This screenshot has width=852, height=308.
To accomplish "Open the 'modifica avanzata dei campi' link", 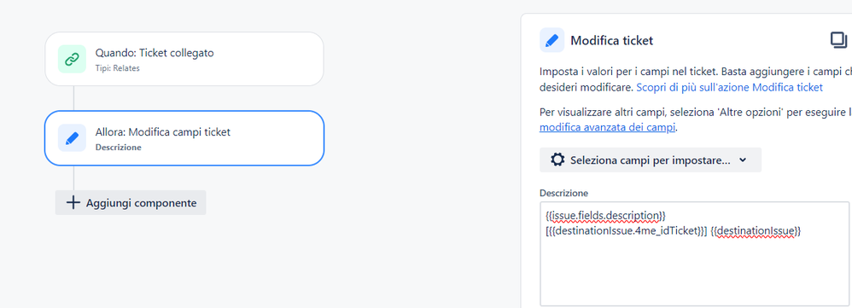I will [608, 128].
